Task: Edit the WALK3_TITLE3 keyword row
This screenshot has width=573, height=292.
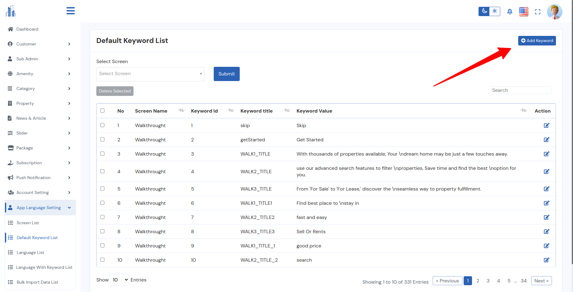Action: point(547,231)
